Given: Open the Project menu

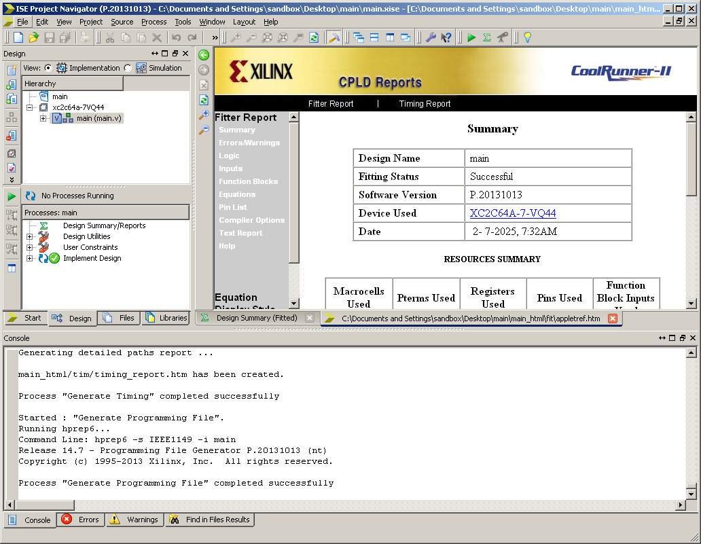Looking at the screenshot, I should pyautogui.click(x=91, y=22).
